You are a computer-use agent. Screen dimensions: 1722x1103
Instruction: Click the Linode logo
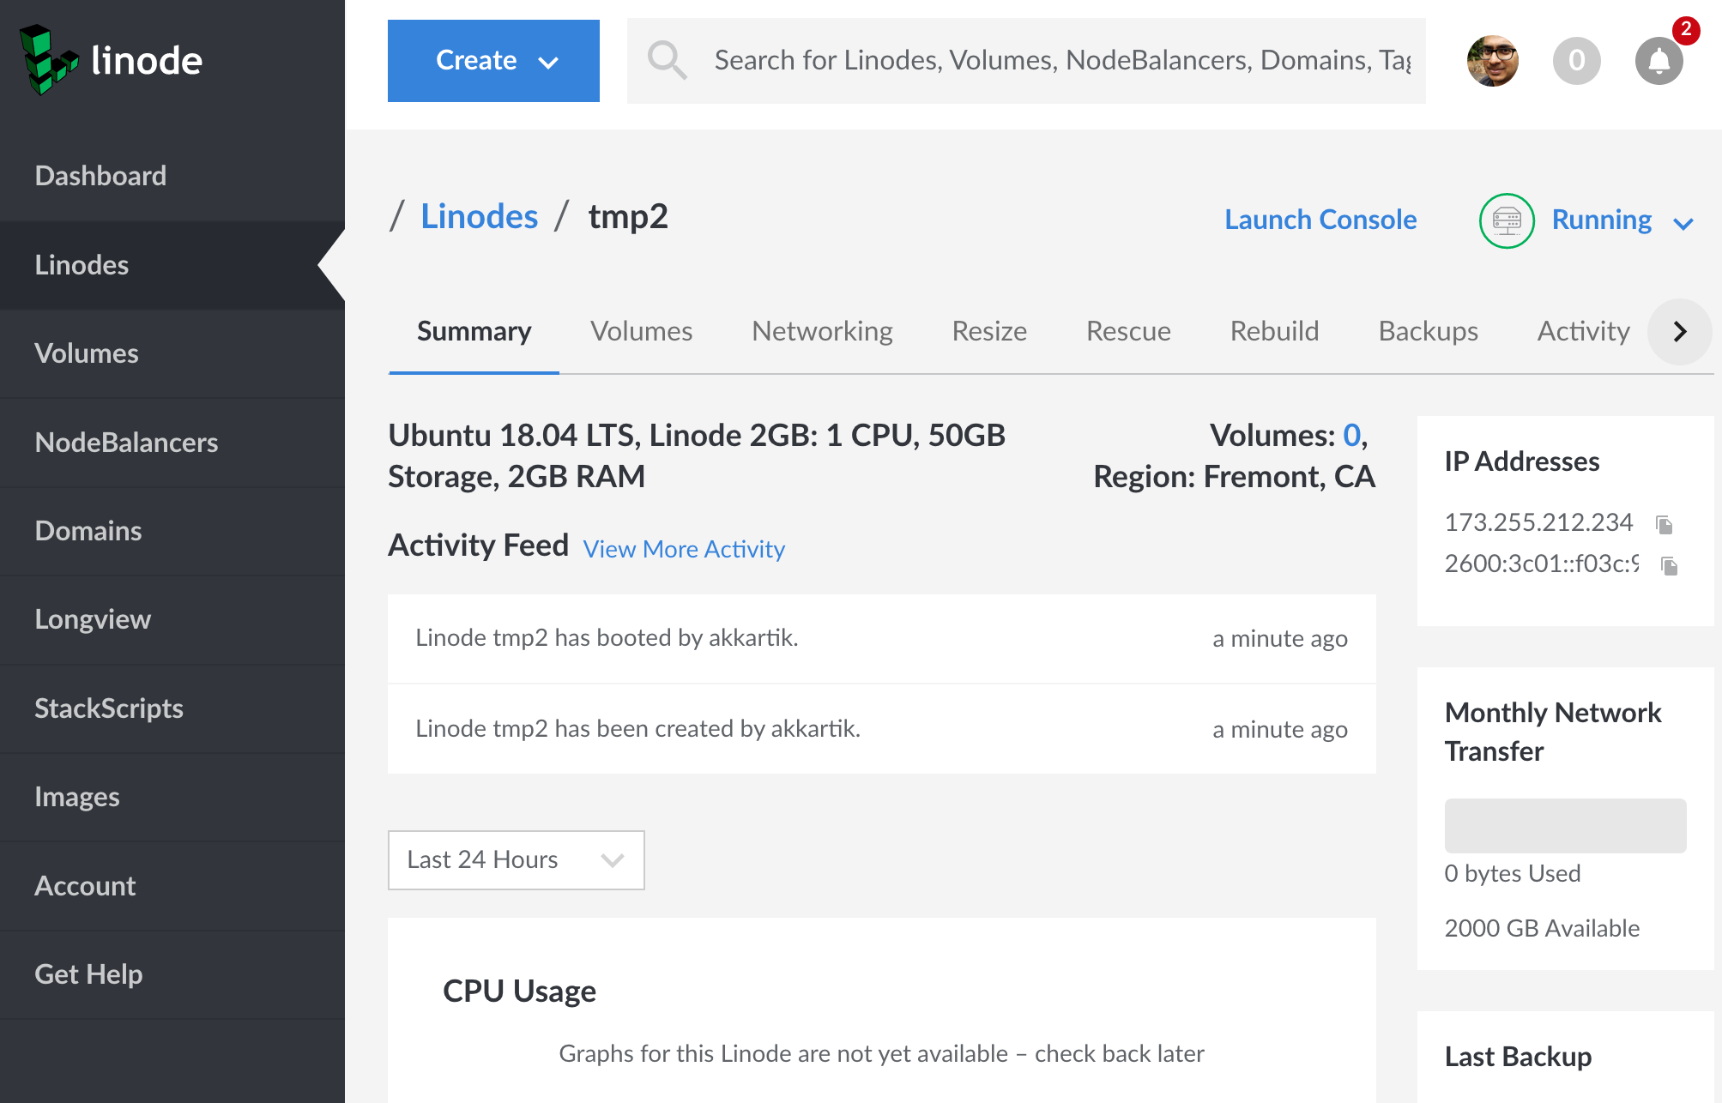click(x=111, y=60)
